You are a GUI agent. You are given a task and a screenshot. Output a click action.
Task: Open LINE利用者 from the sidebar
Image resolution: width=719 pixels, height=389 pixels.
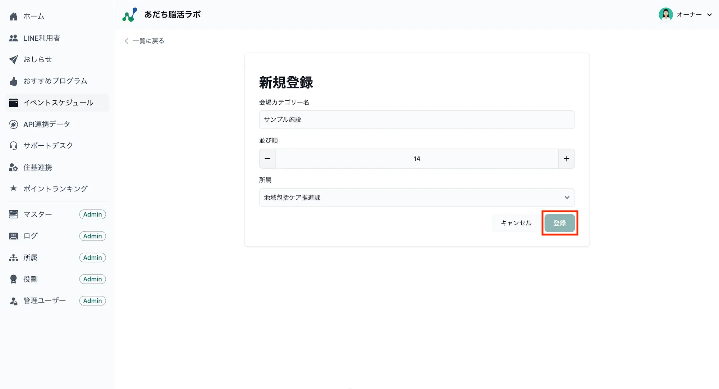coord(41,38)
